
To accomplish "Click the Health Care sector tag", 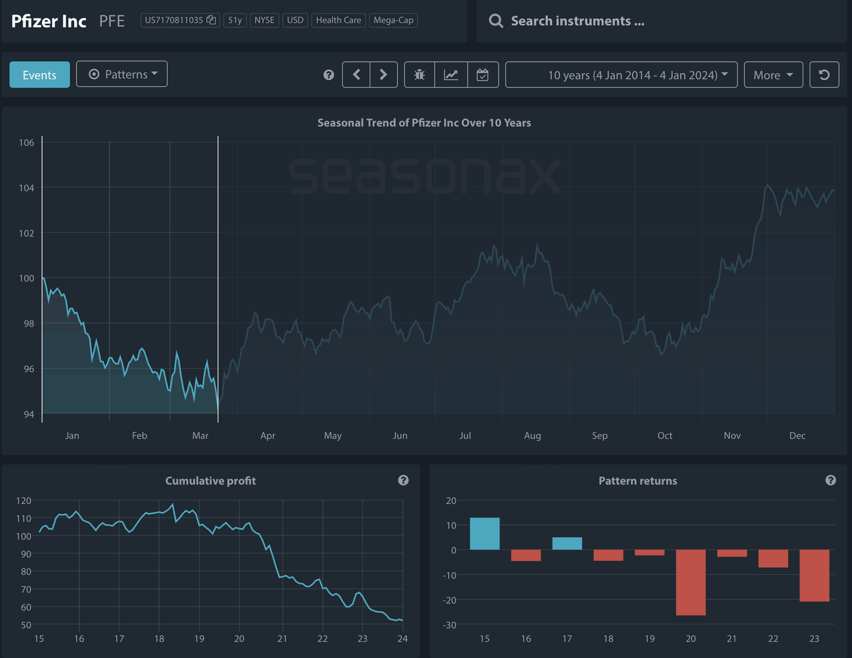I will [x=339, y=20].
